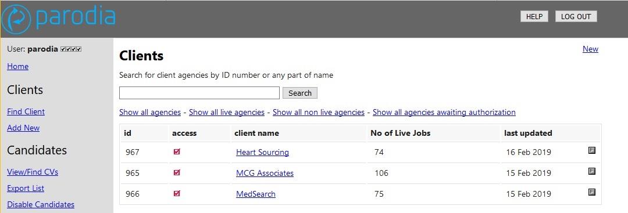Open the MCG Associates row action icon
Screen dimensions: 628x213
[x=591, y=171]
